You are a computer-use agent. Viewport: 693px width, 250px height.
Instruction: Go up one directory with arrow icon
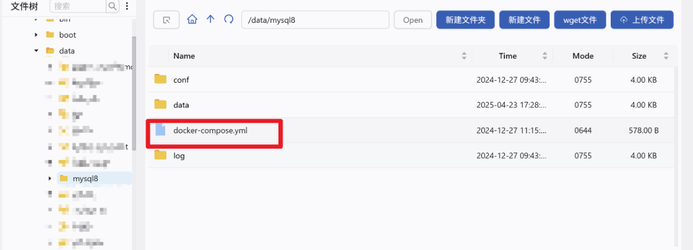(x=210, y=20)
